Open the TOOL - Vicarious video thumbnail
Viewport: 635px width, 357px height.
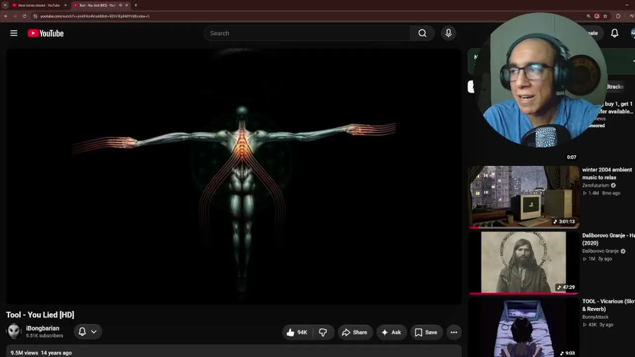(523, 328)
